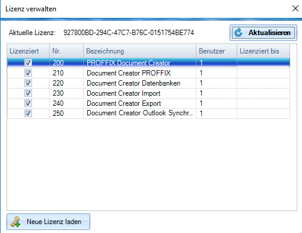Select the Document Creator Outlook Synchr... row
Screen dimensions: 302x233
pos(148,114)
